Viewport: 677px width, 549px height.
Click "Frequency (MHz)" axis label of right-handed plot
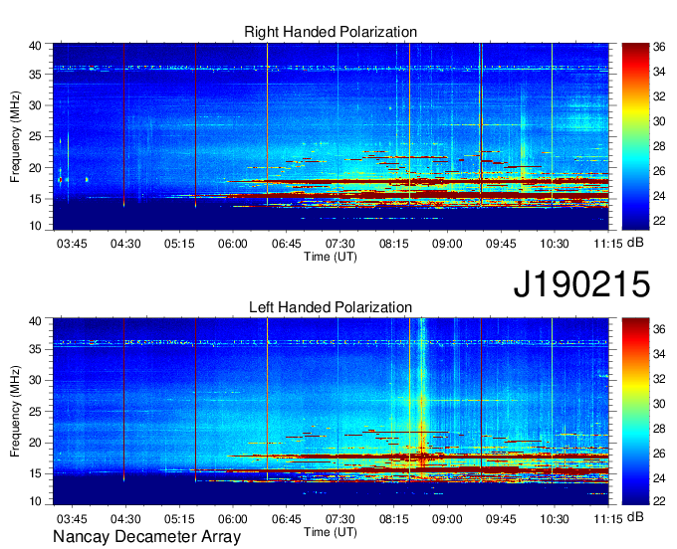[x=15, y=136]
